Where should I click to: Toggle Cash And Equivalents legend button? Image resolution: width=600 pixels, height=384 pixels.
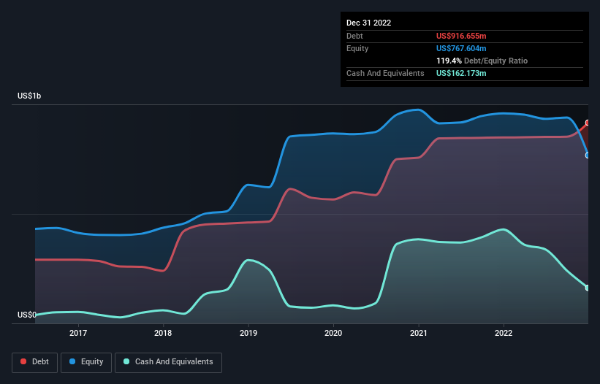coord(168,362)
